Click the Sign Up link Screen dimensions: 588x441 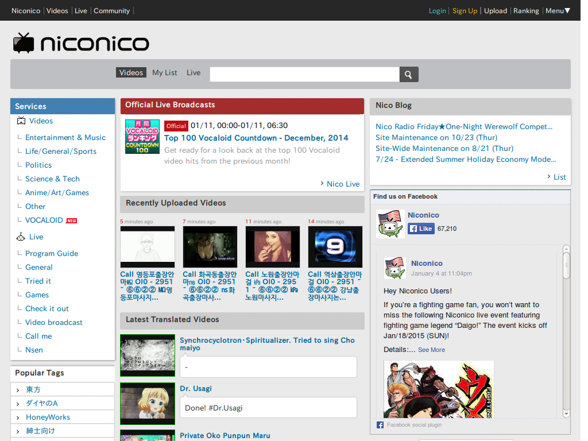pos(465,11)
